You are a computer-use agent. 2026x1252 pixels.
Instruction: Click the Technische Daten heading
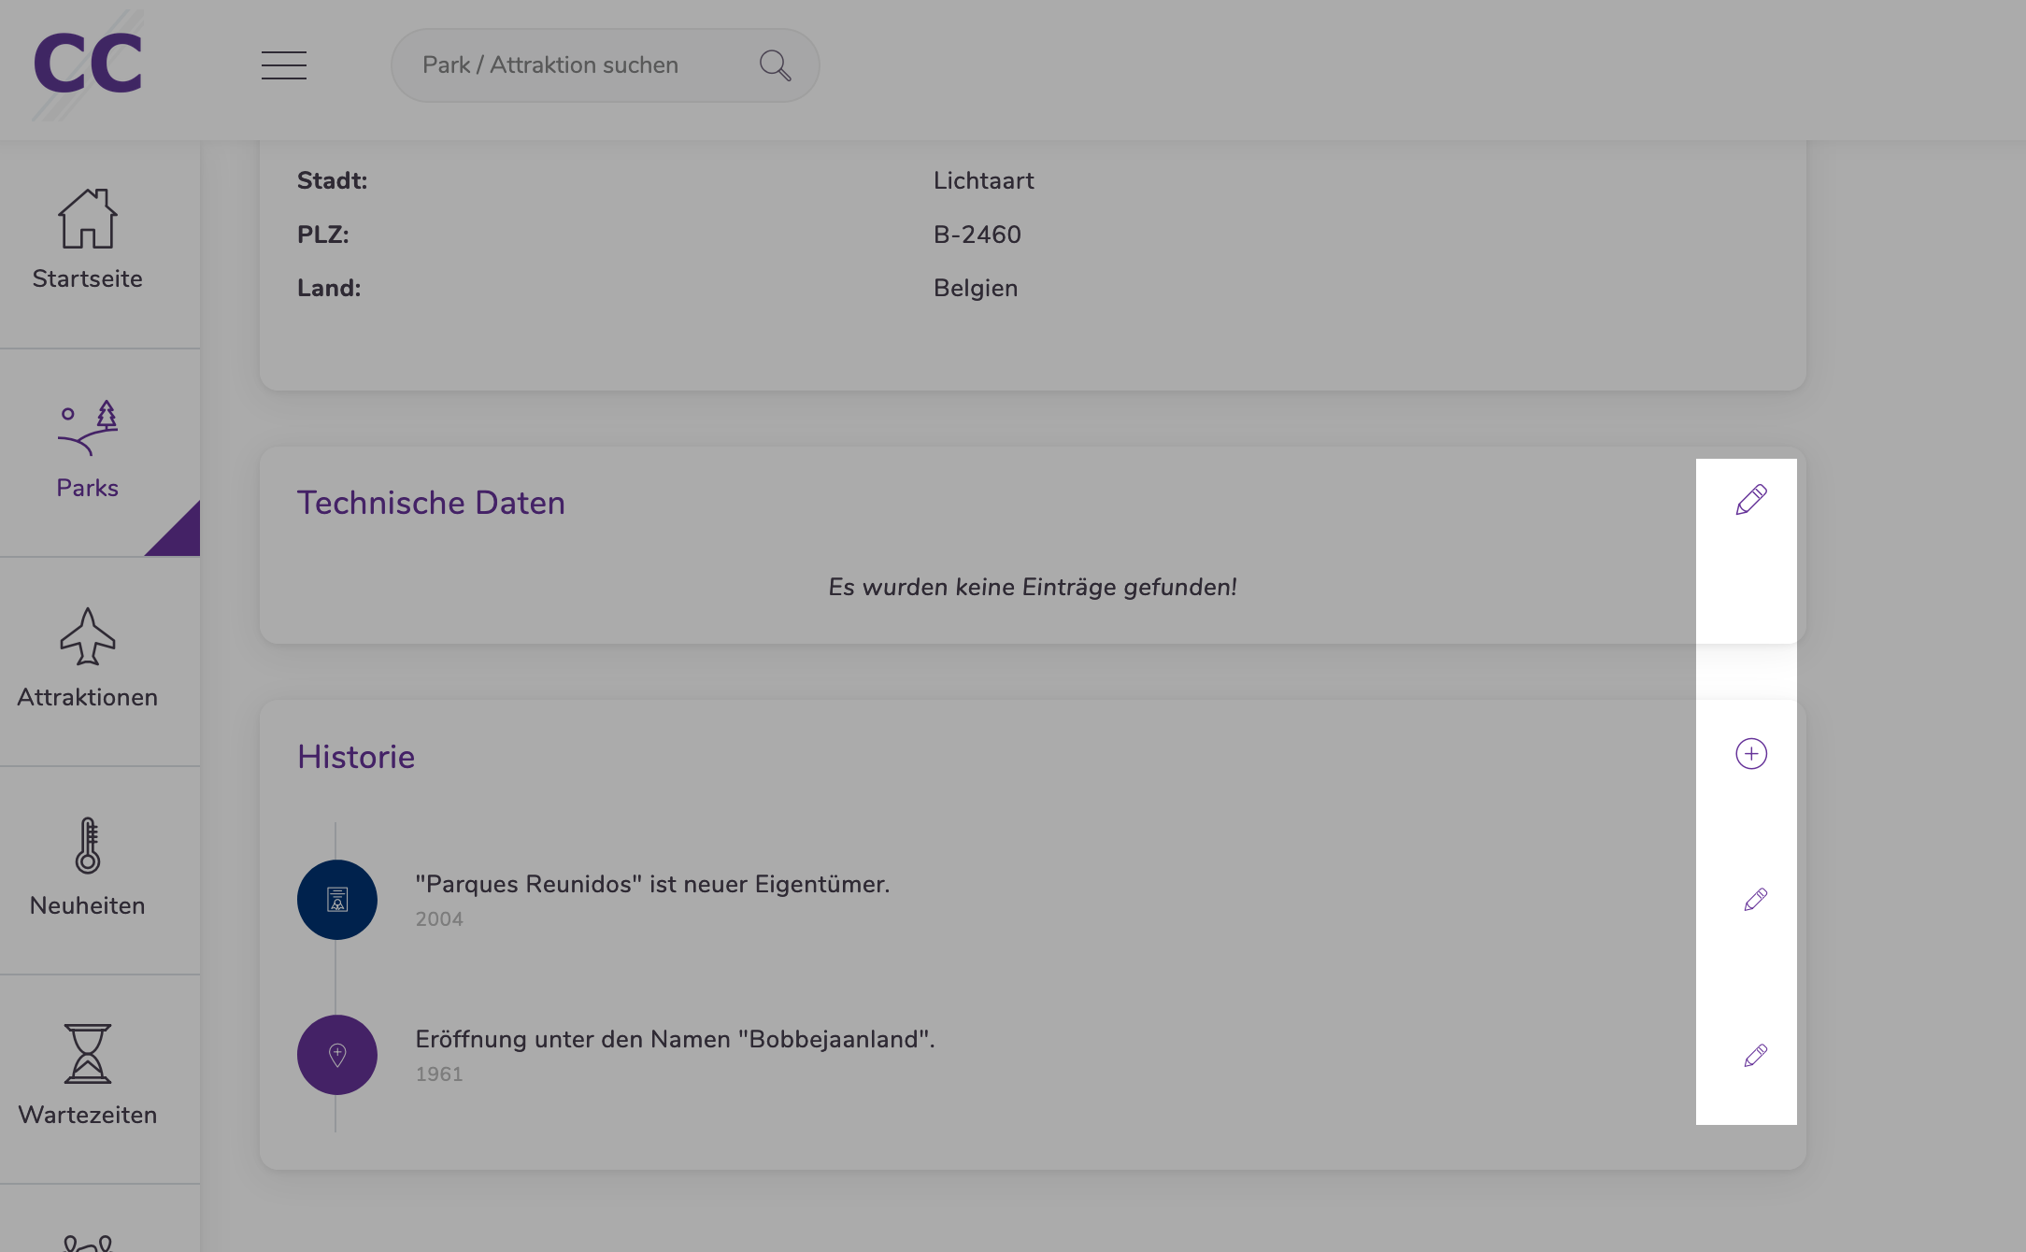tap(431, 503)
